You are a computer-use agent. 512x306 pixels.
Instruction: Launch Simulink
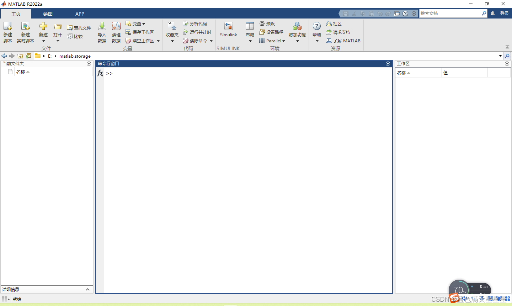(x=229, y=30)
